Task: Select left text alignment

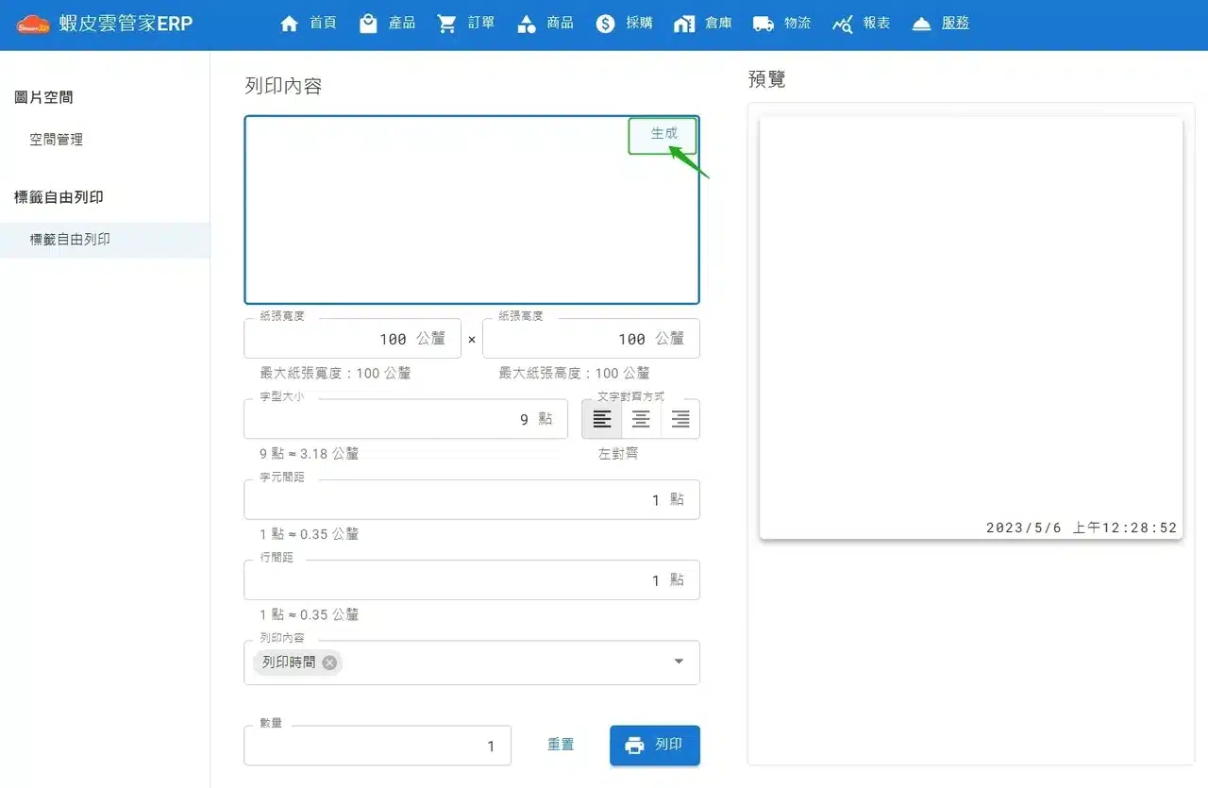Action: (x=601, y=419)
